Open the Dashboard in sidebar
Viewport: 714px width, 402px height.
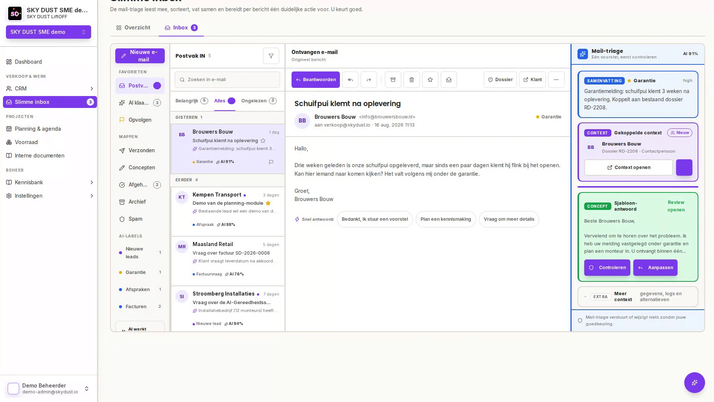pos(50,62)
